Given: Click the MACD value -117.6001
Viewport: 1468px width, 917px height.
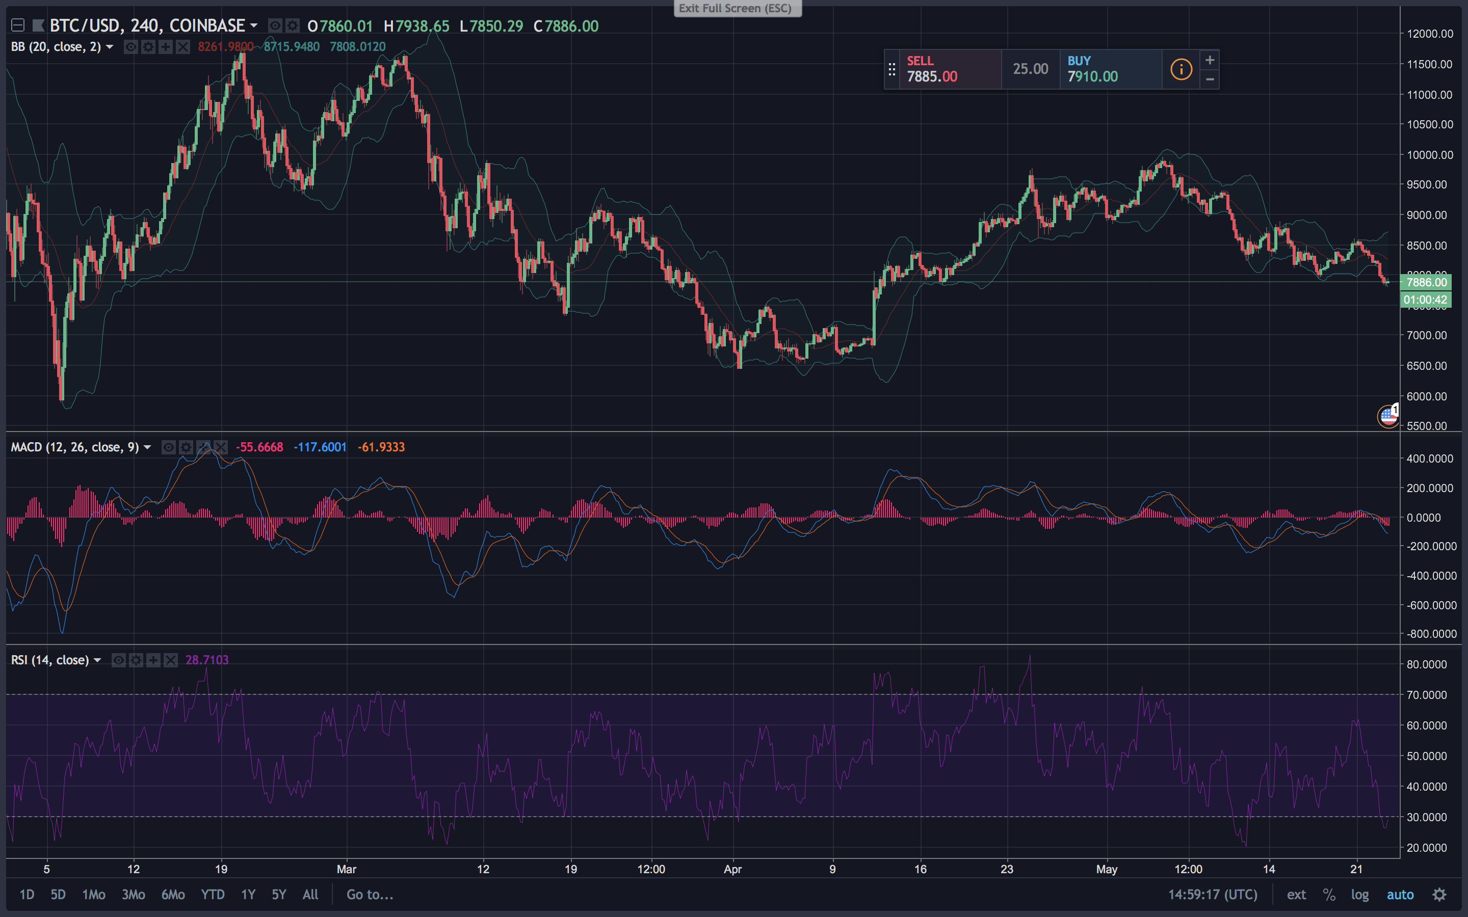Looking at the screenshot, I should 320,448.
